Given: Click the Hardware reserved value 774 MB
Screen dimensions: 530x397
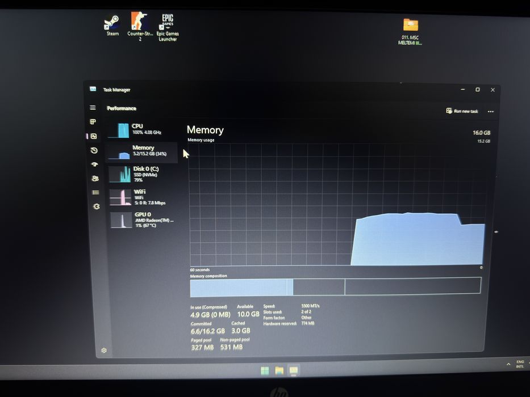Looking at the screenshot, I should (x=307, y=323).
